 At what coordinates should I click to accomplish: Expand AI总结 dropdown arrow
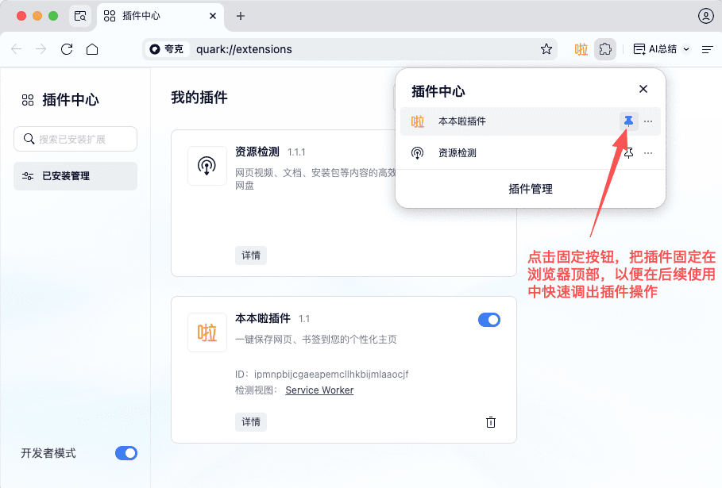pyautogui.click(x=687, y=49)
